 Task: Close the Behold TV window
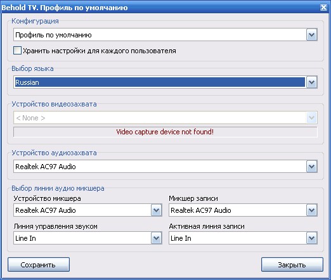(x=323, y=8)
